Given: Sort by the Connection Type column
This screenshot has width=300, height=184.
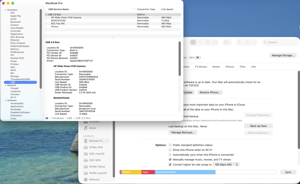Looking at the screenshot, I should click(148, 9).
